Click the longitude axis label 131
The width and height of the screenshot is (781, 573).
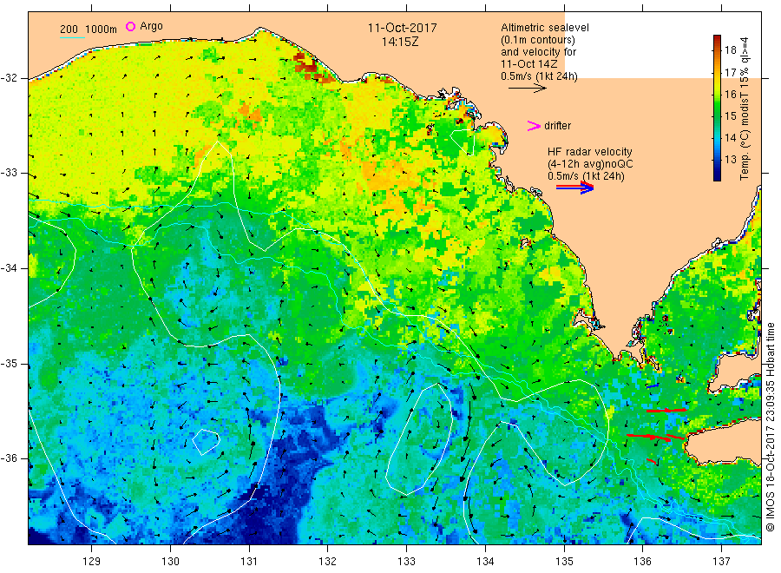pyautogui.click(x=249, y=562)
